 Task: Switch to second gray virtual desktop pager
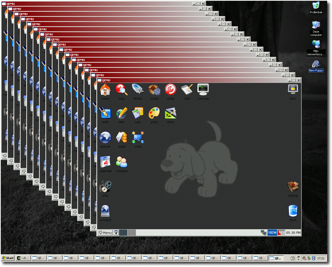tap(132, 233)
